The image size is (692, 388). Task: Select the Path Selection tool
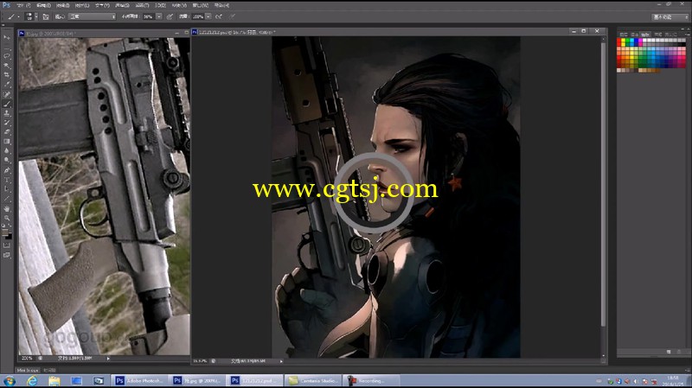pyautogui.click(x=7, y=189)
